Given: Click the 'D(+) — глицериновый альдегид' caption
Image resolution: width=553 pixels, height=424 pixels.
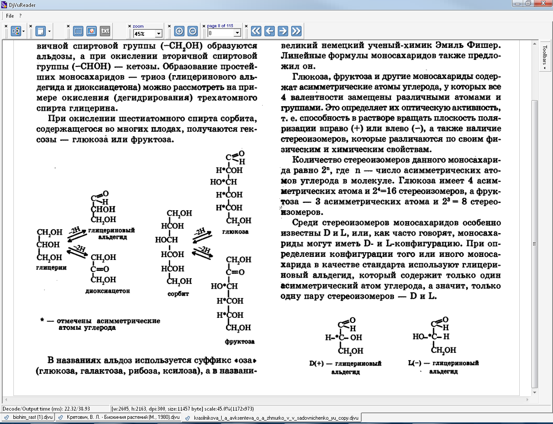Looking at the screenshot, I should 346,367.
